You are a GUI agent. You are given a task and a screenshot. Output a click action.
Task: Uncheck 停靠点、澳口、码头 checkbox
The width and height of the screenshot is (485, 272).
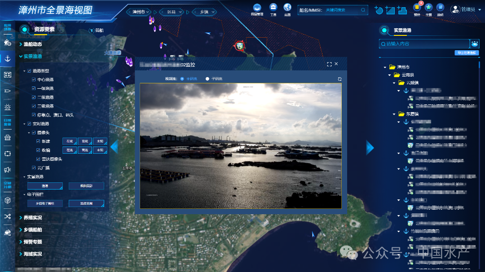[x=34, y=115]
